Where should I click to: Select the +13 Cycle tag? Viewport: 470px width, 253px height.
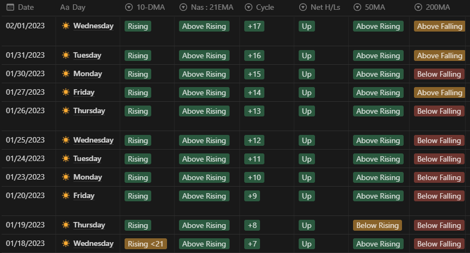pos(254,111)
